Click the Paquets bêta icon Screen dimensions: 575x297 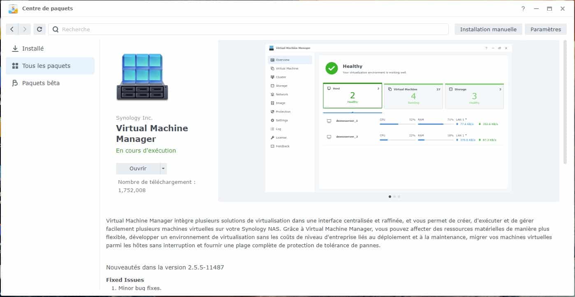click(15, 83)
